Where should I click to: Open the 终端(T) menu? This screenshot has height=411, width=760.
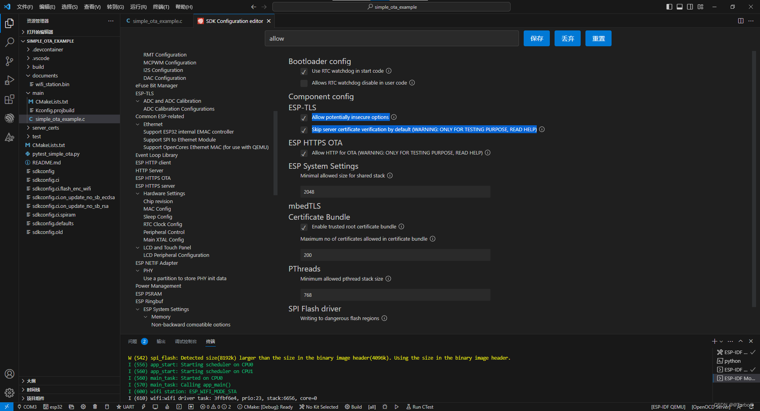pos(161,7)
